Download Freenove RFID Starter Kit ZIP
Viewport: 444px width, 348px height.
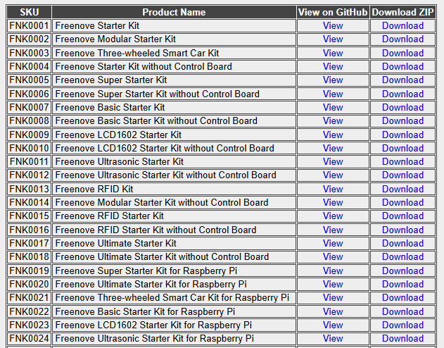[402, 216]
